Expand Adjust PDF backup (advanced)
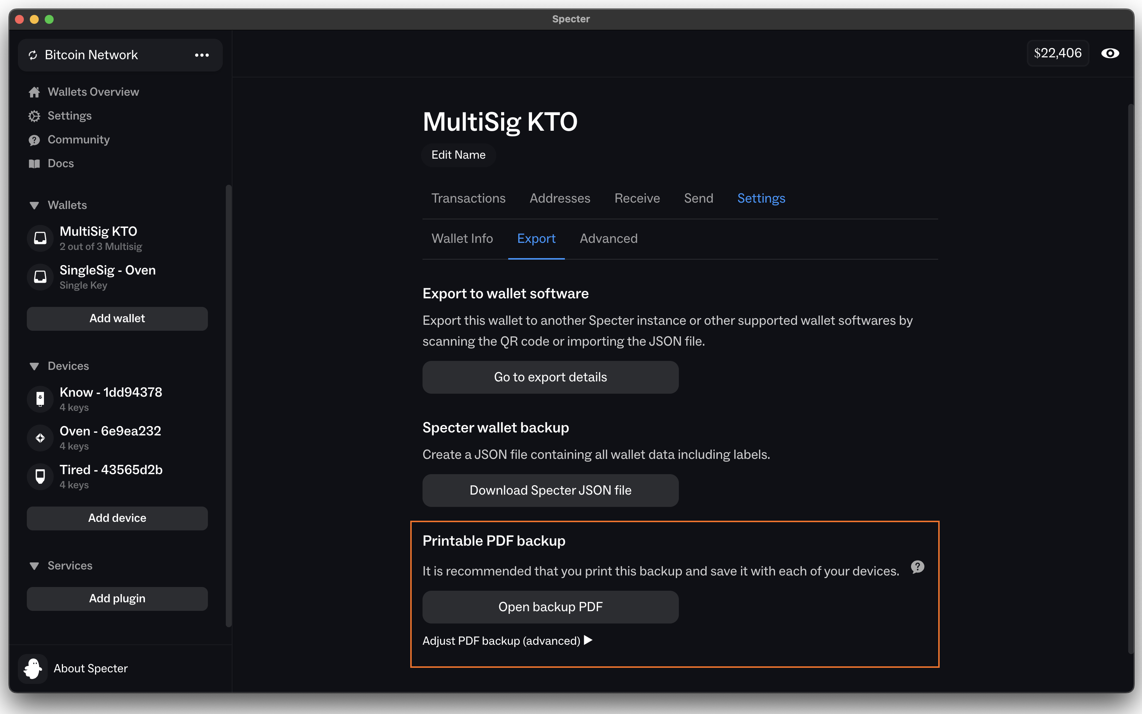1142x714 pixels. click(507, 641)
